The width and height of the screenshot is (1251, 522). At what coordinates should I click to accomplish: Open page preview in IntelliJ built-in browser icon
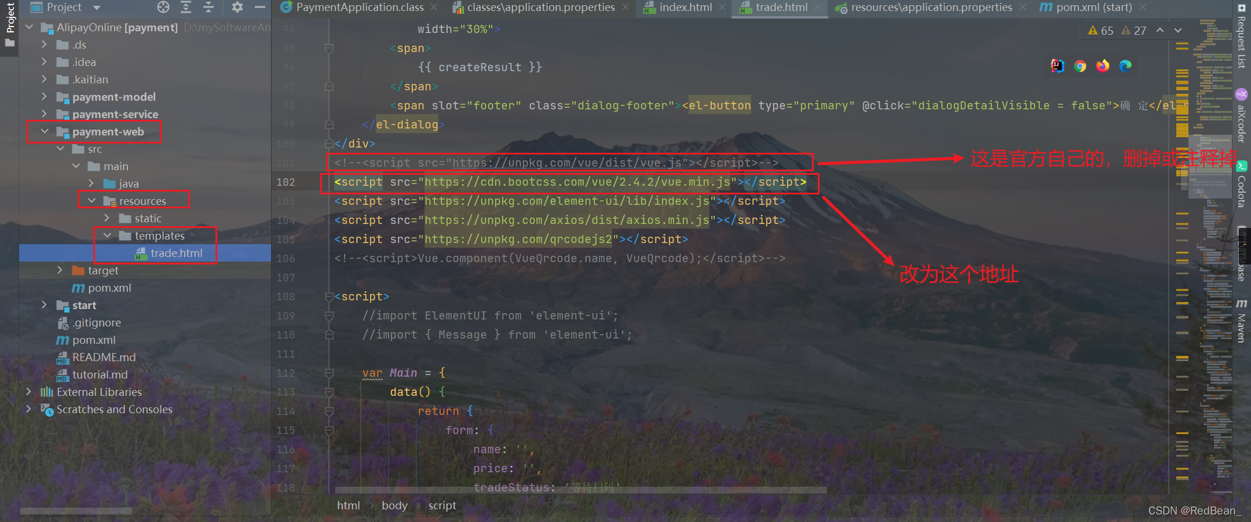(x=1058, y=66)
